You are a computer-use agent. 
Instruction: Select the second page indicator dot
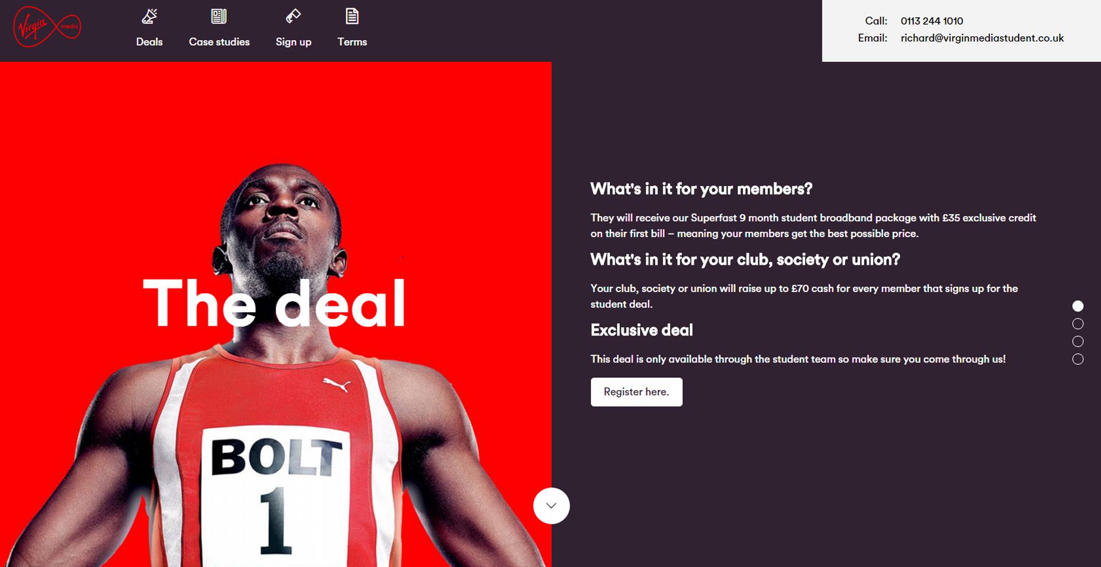[x=1078, y=324]
